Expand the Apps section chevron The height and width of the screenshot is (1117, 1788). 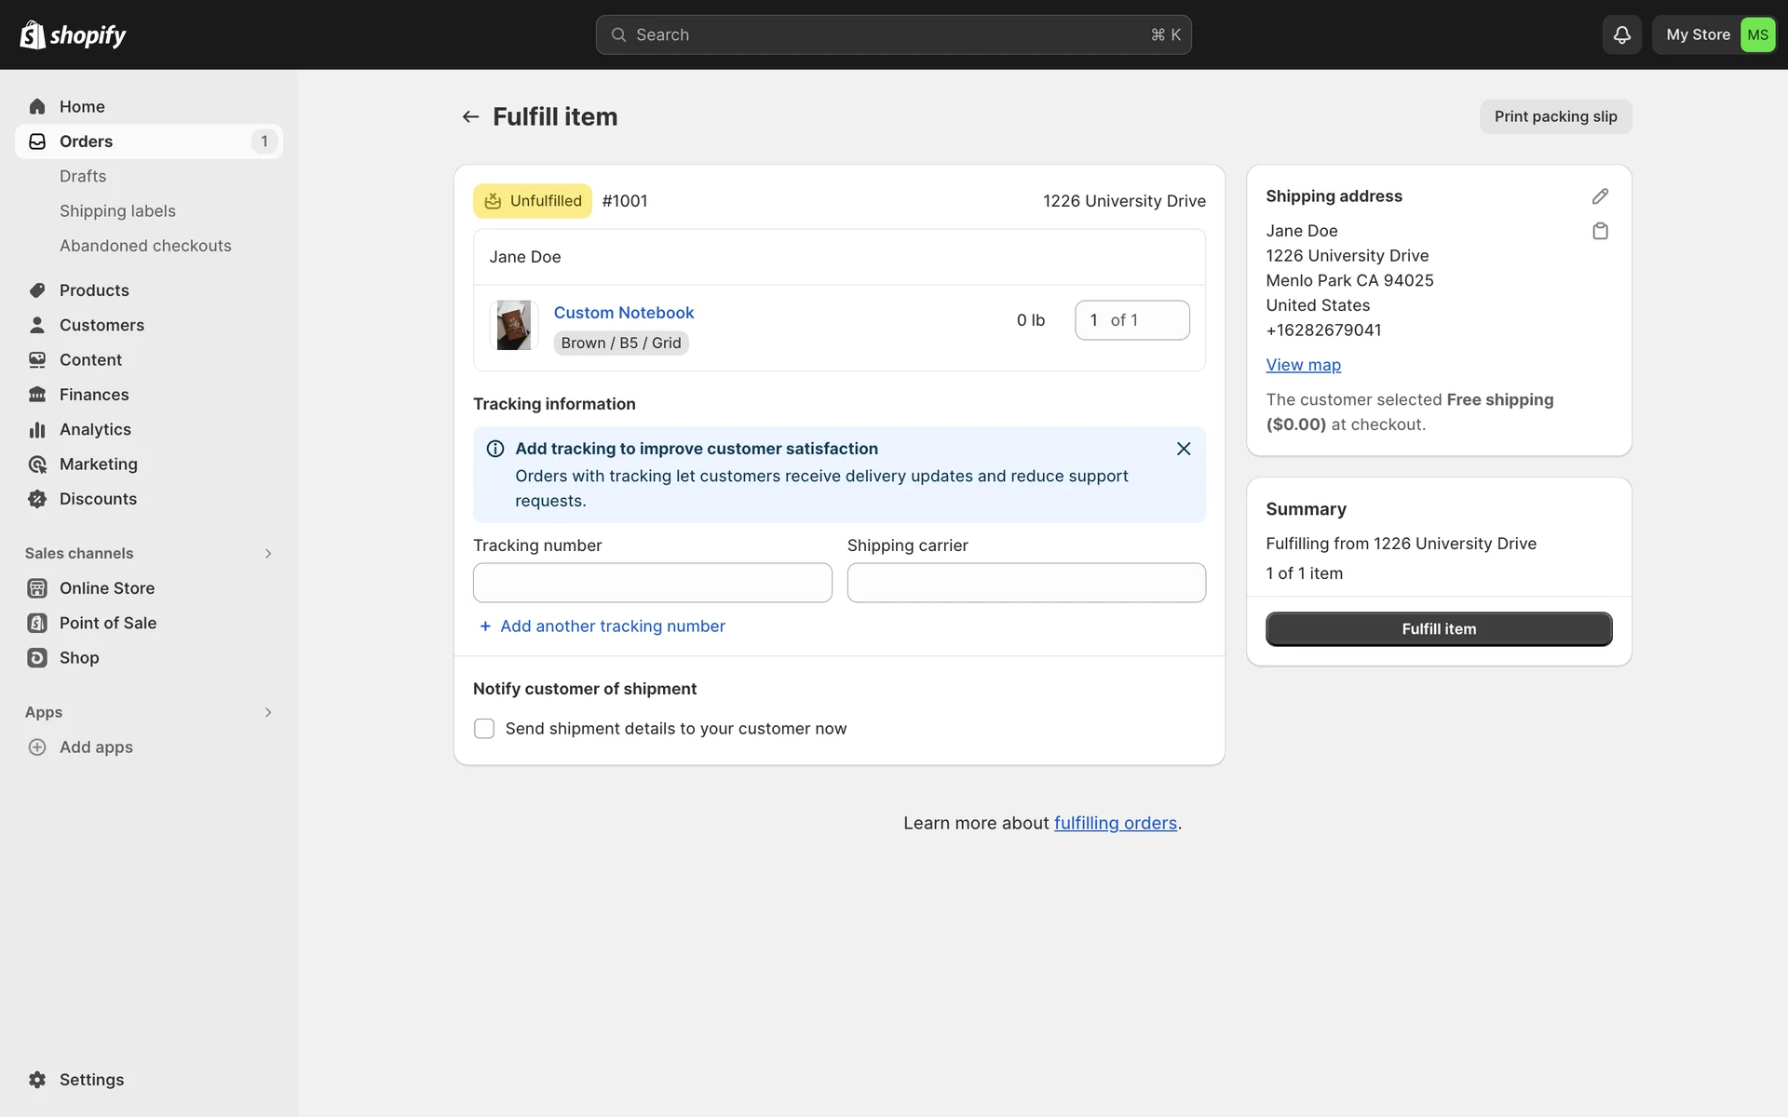pos(268,712)
